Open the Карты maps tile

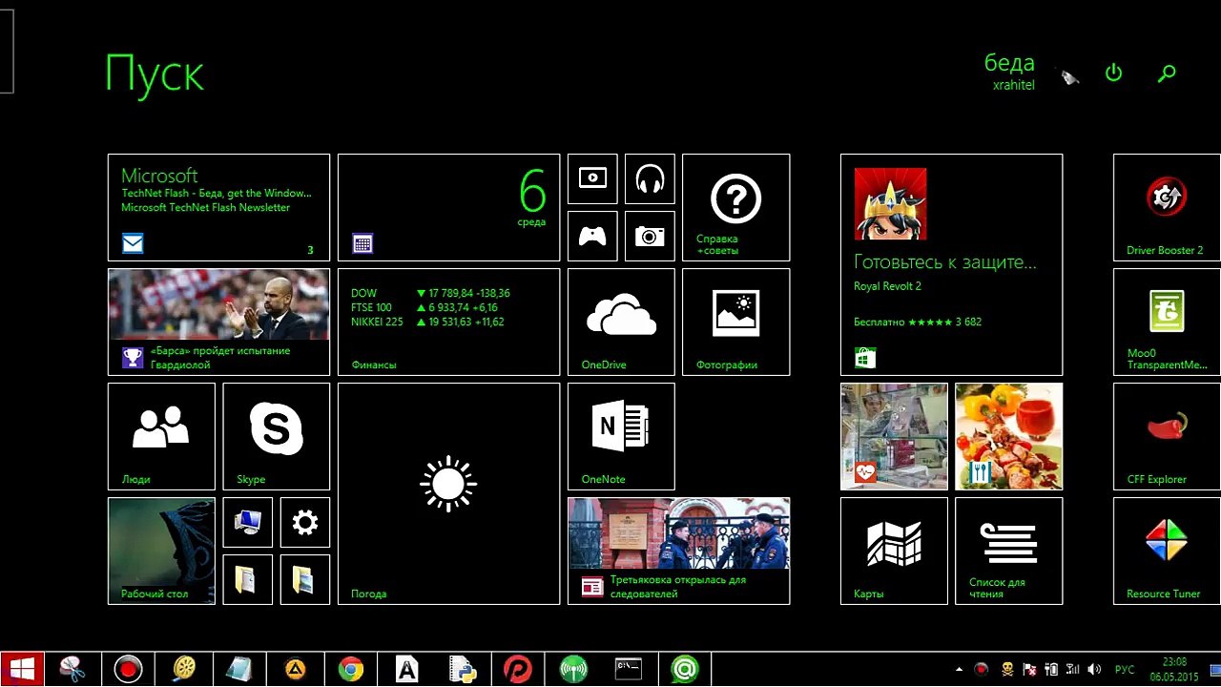(894, 551)
